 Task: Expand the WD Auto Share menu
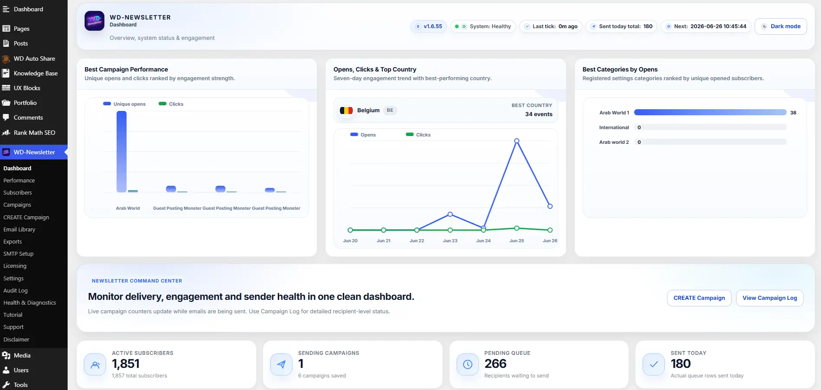[34, 58]
